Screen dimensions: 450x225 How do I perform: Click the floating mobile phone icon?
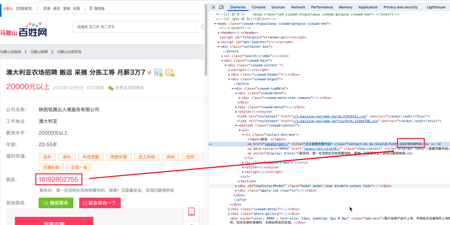click(192, 212)
